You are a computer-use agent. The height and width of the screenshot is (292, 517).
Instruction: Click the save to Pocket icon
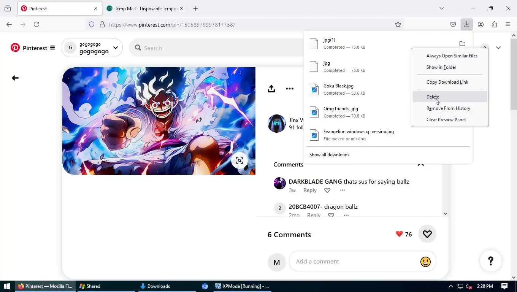click(x=453, y=24)
